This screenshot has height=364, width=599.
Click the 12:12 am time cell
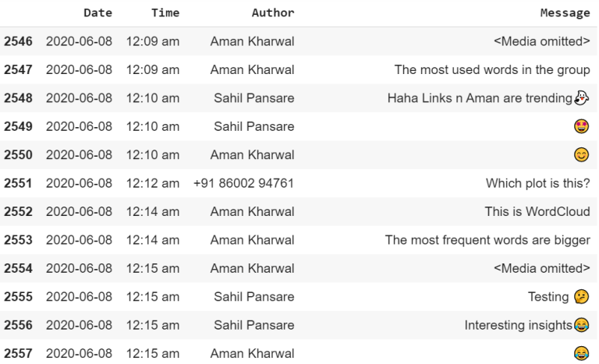click(x=153, y=183)
